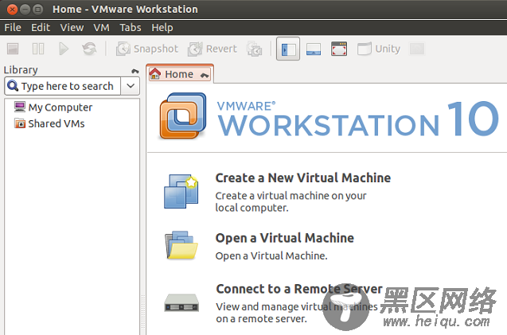
Task: Switch to the Home tab
Action: click(x=179, y=74)
